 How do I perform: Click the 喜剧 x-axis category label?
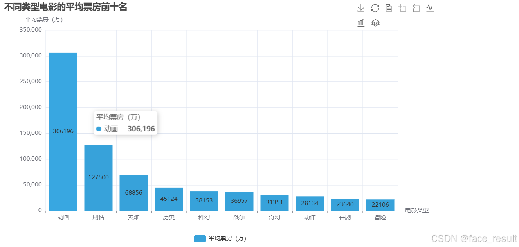pos(345,217)
